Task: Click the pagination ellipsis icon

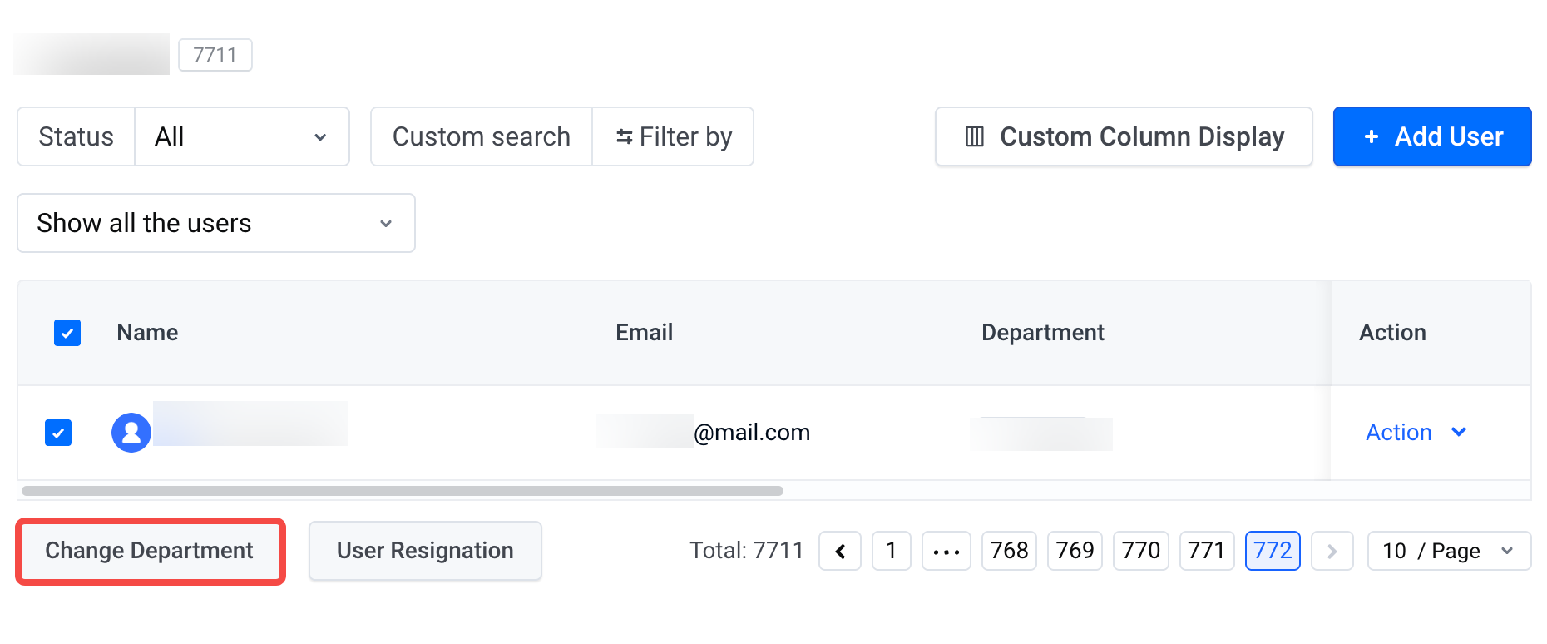Action: 946,551
